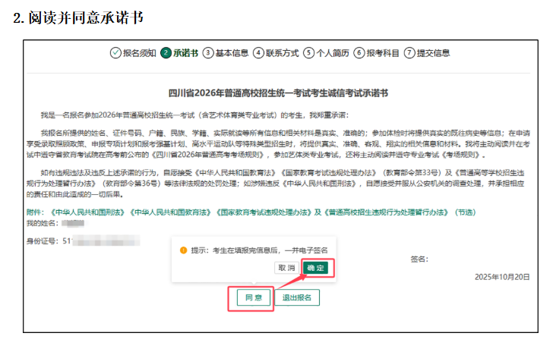Click the green step 2 circle icon

(x=166, y=53)
